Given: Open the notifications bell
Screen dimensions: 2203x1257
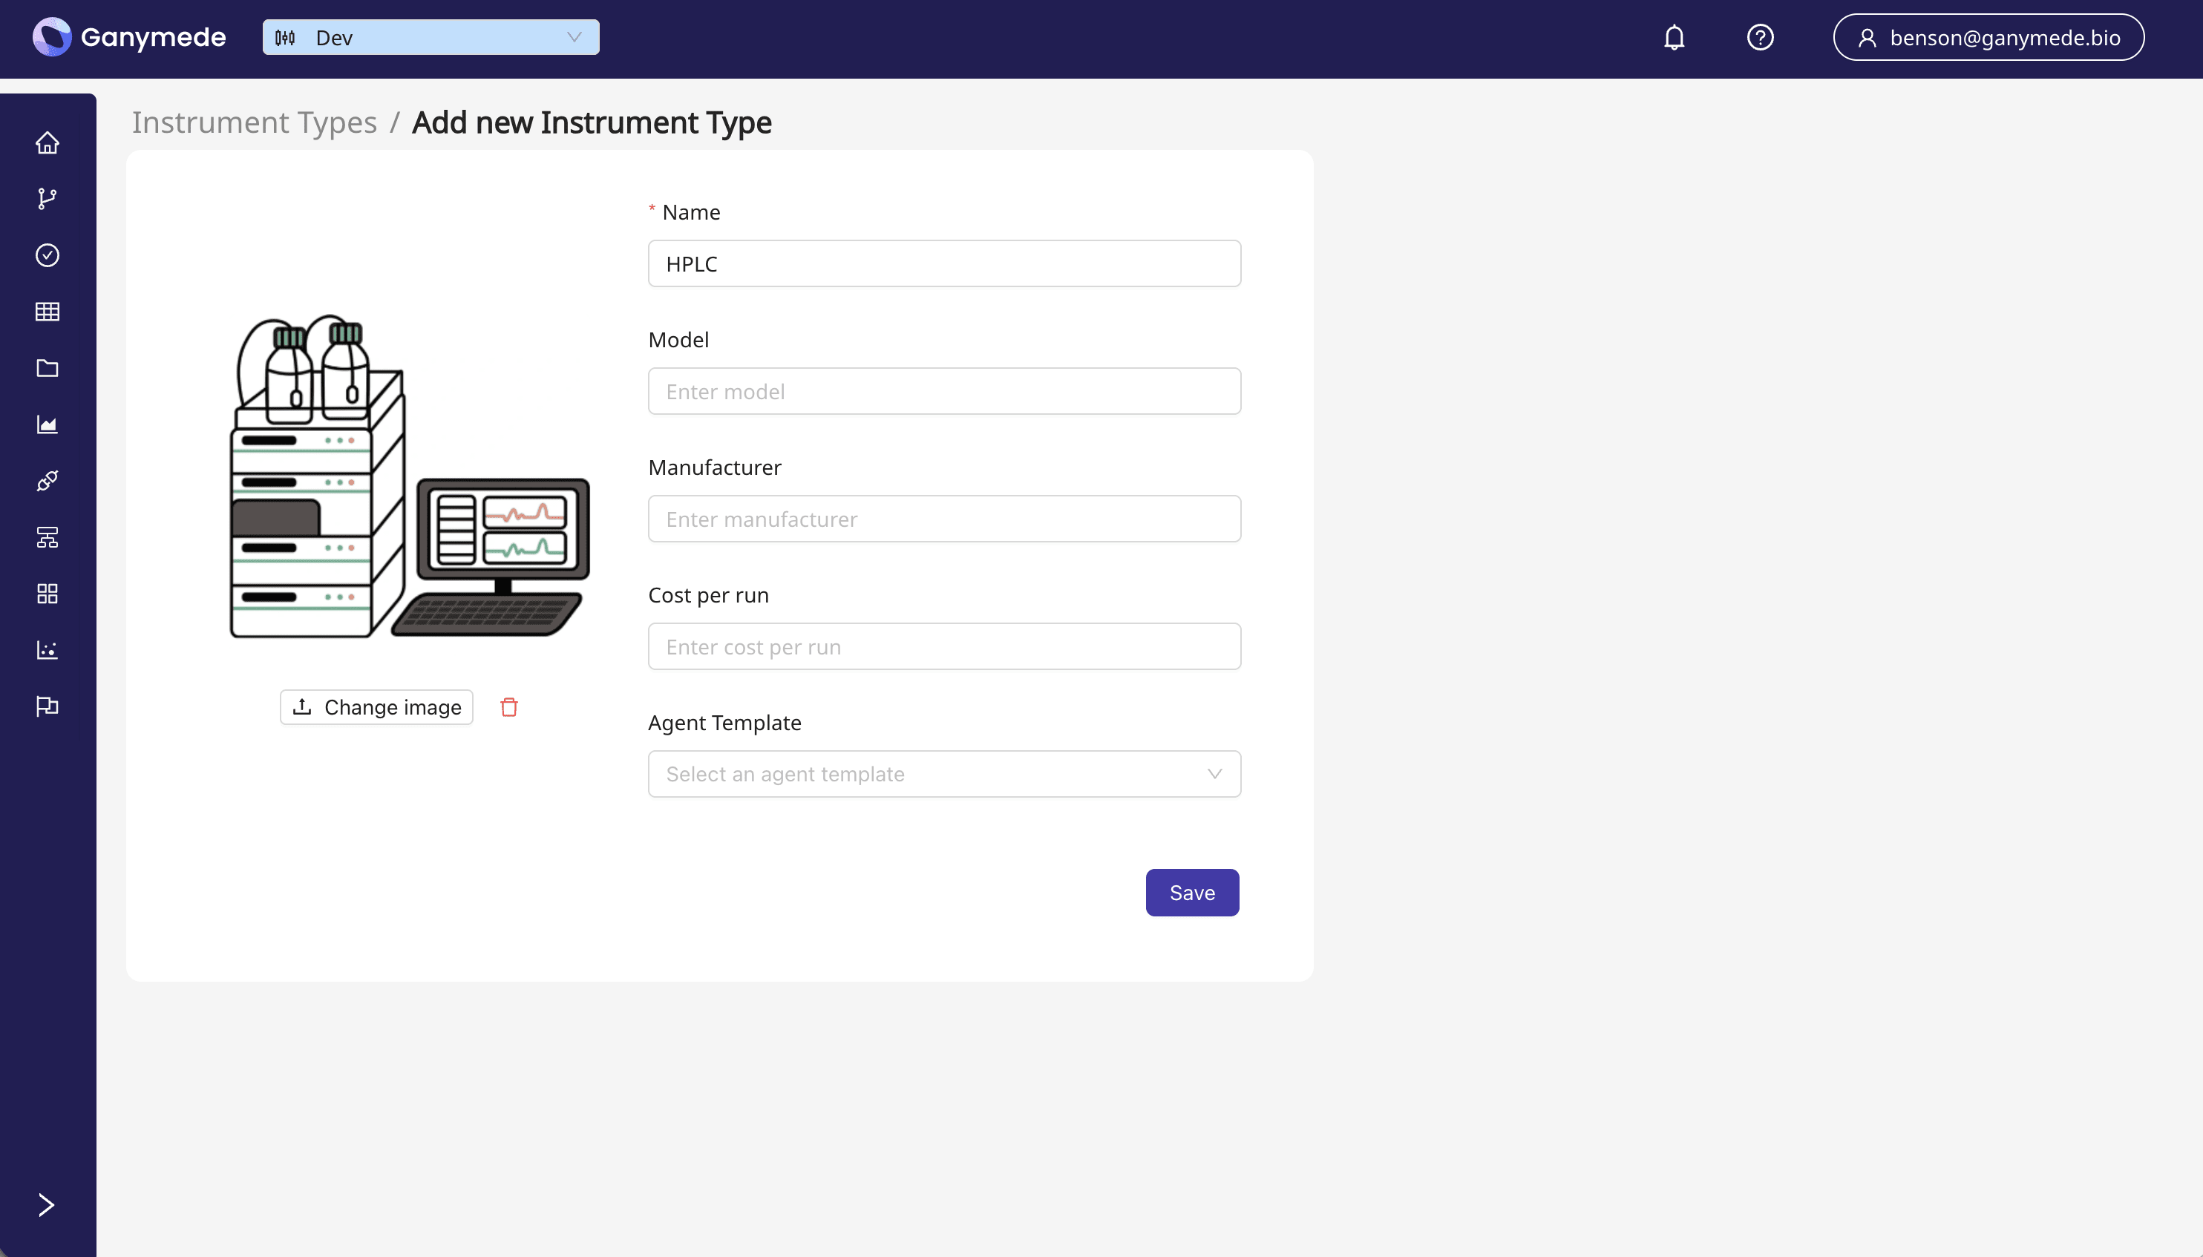Looking at the screenshot, I should (x=1675, y=37).
